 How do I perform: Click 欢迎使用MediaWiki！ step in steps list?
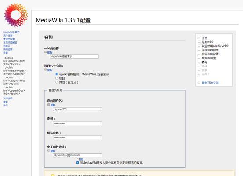coord(216,46)
